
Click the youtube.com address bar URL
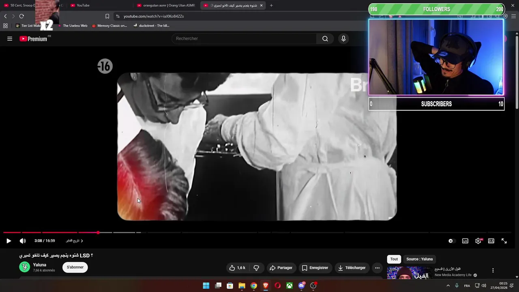(154, 16)
